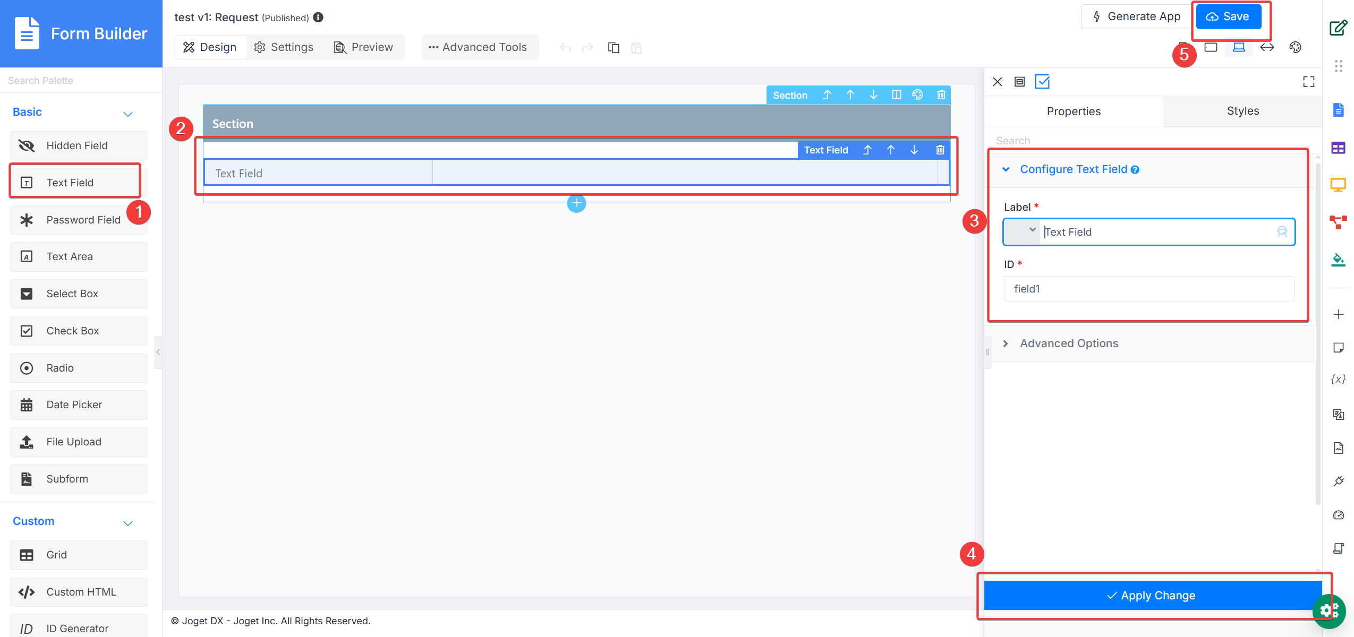
Task: Click the Configure Text Field help icon
Action: [x=1135, y=170]
